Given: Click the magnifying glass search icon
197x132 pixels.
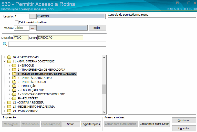Looking at the screenshot, I should coord(5,44).
